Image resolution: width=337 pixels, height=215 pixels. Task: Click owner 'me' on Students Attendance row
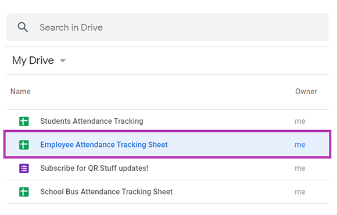pyautogui.click(x=300, y=121)
